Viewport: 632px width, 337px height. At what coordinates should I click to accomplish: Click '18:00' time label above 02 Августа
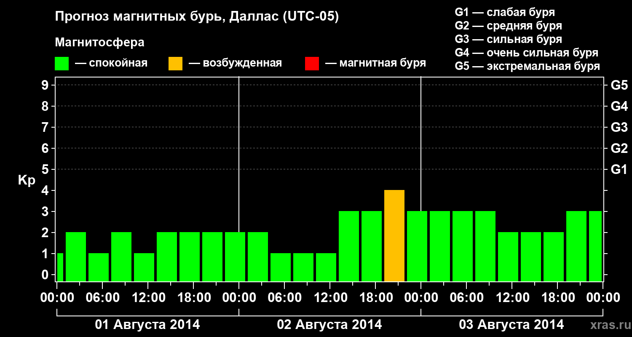tap(375, 297)
